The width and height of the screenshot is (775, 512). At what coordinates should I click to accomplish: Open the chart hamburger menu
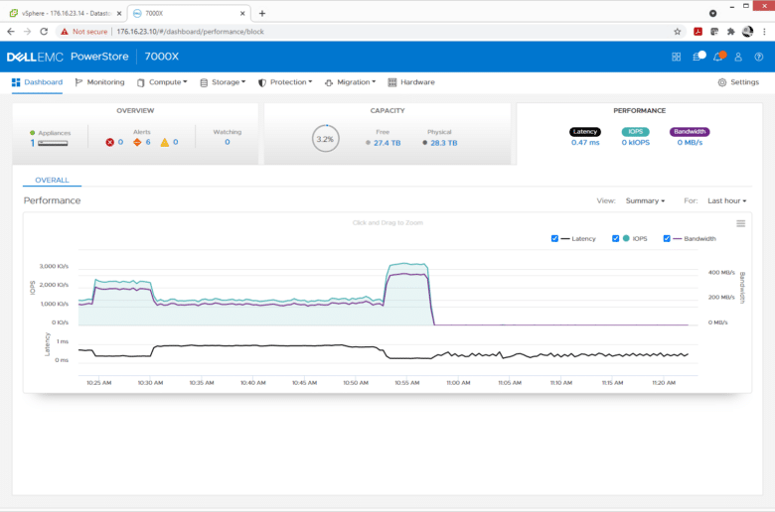740,223
